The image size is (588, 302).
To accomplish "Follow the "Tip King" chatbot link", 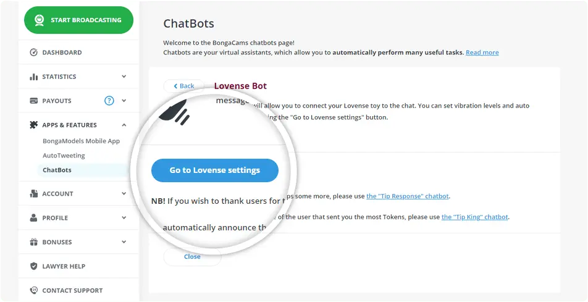I will [x=474, y=217].
